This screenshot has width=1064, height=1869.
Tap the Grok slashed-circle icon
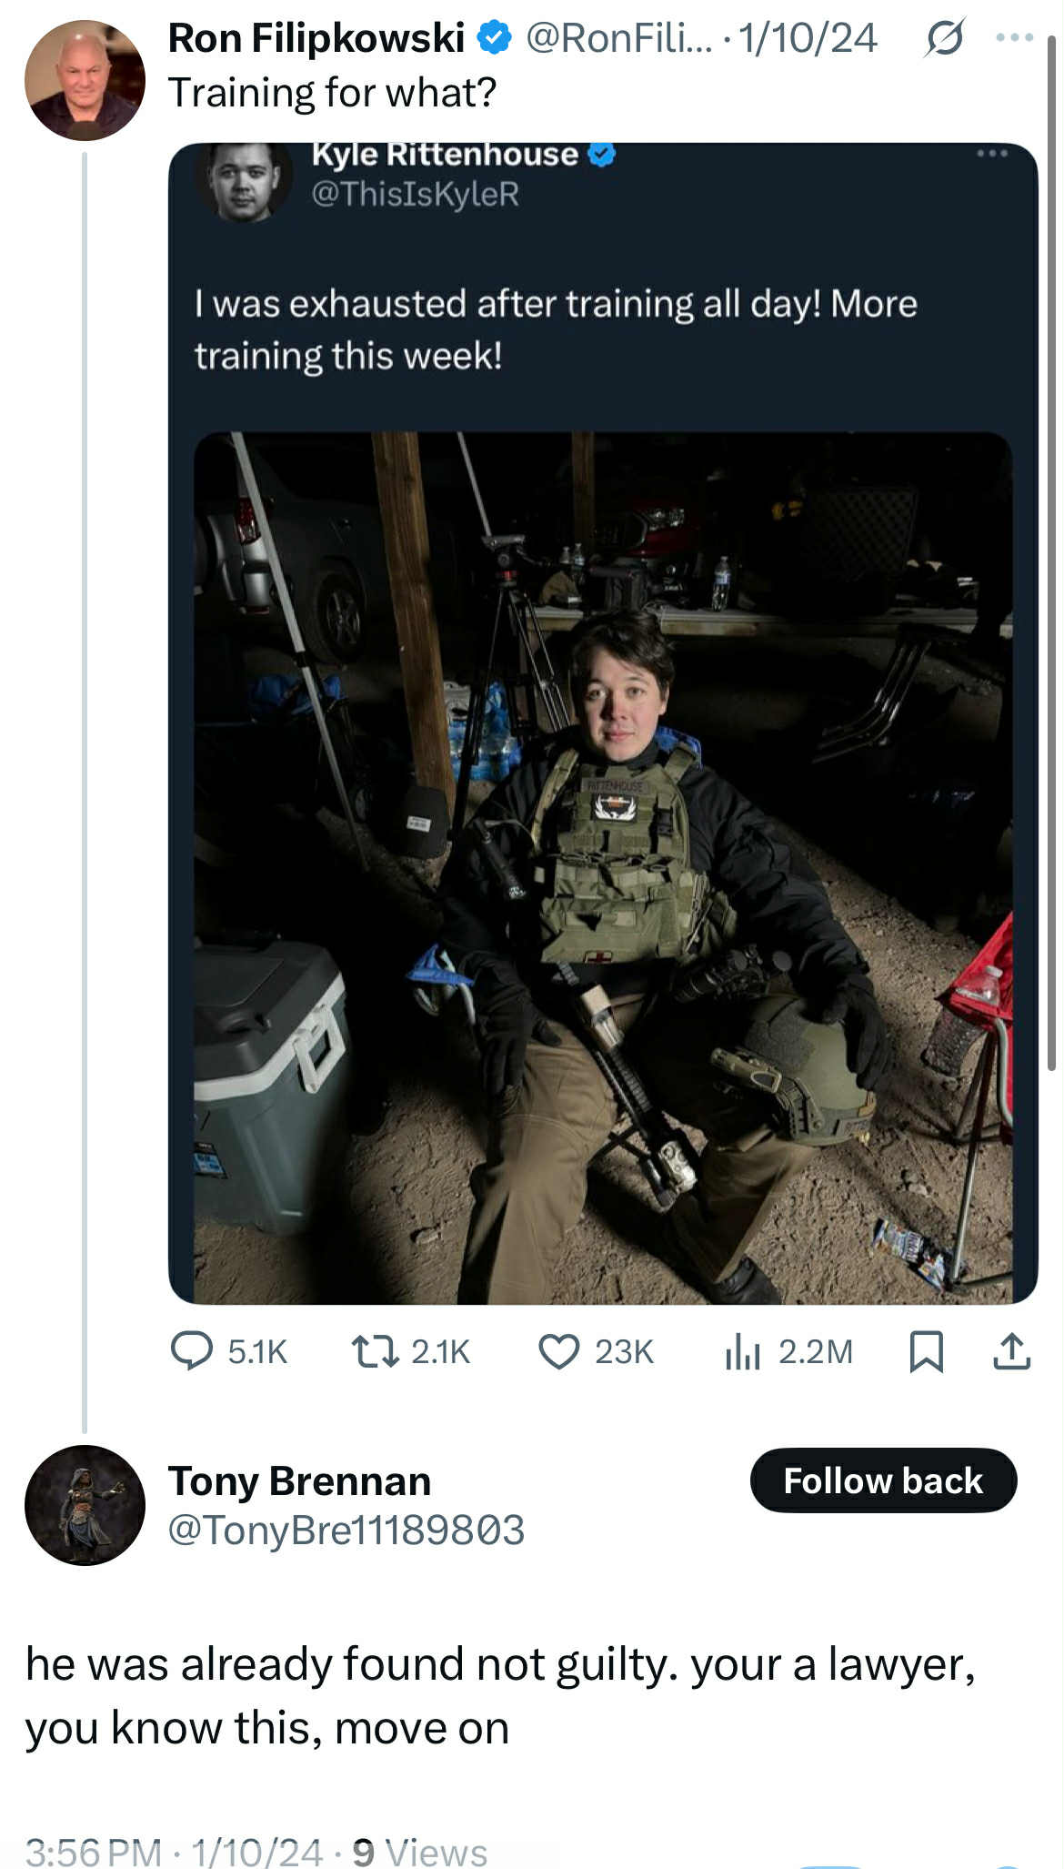[943, 38]
